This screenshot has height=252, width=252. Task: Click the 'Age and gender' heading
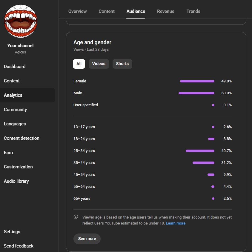(x=92, y=42)
